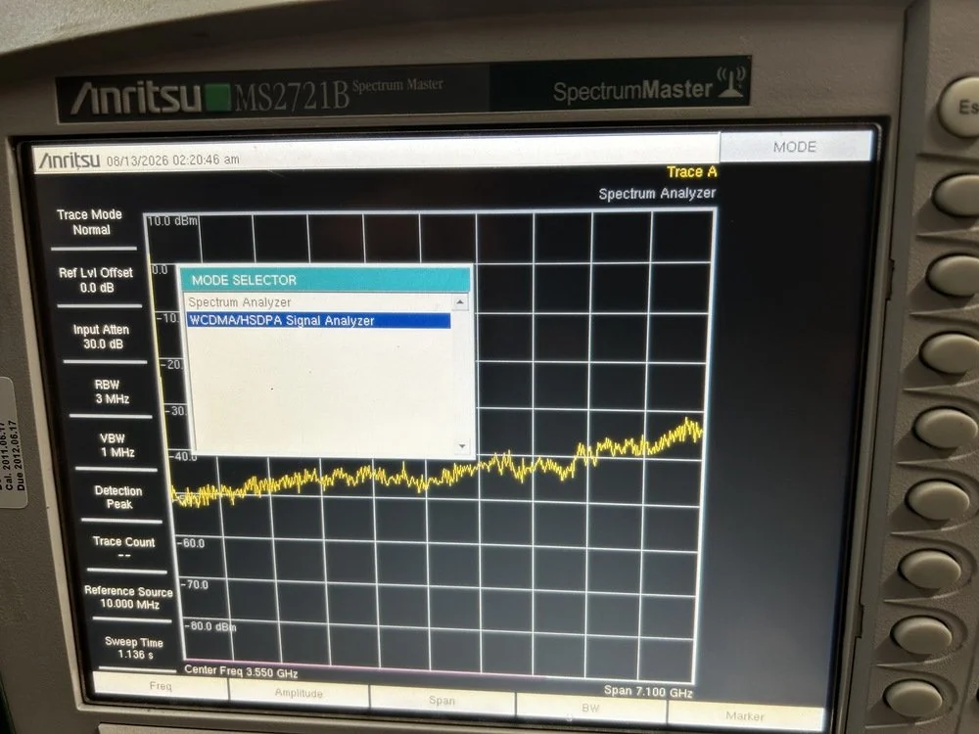Open the Amplitude menu tab
Viewport: 979px width, 734px height.
pos(299,693)
